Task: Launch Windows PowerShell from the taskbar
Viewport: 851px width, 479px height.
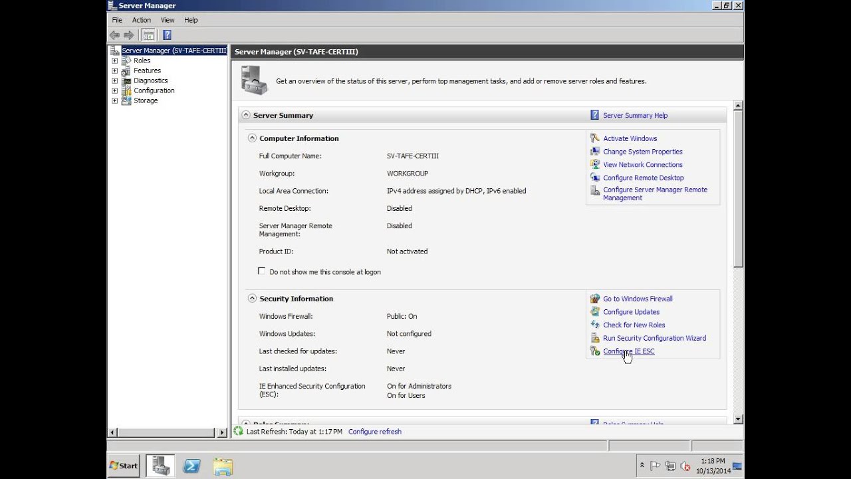Action: [192, 466]
